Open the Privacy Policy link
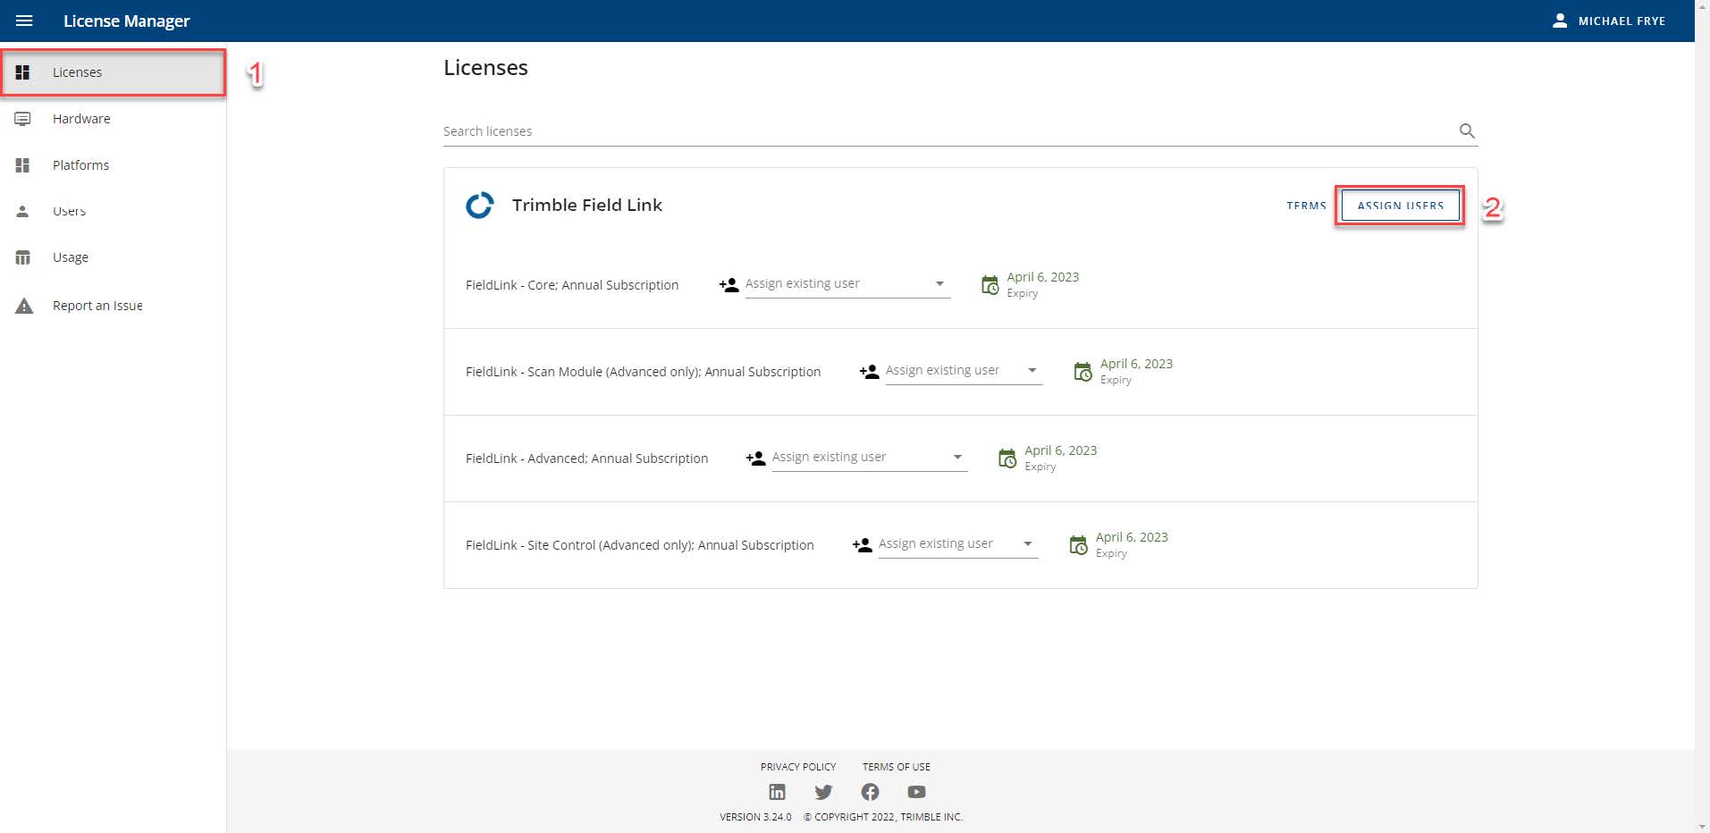1710x833 pixels. point(797,767)
